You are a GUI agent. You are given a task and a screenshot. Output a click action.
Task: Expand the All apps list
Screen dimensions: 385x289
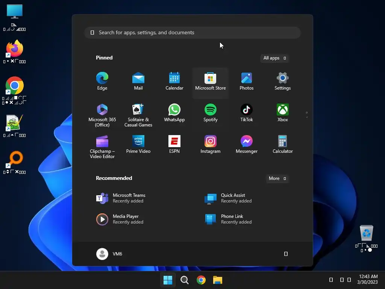point(274,58)
